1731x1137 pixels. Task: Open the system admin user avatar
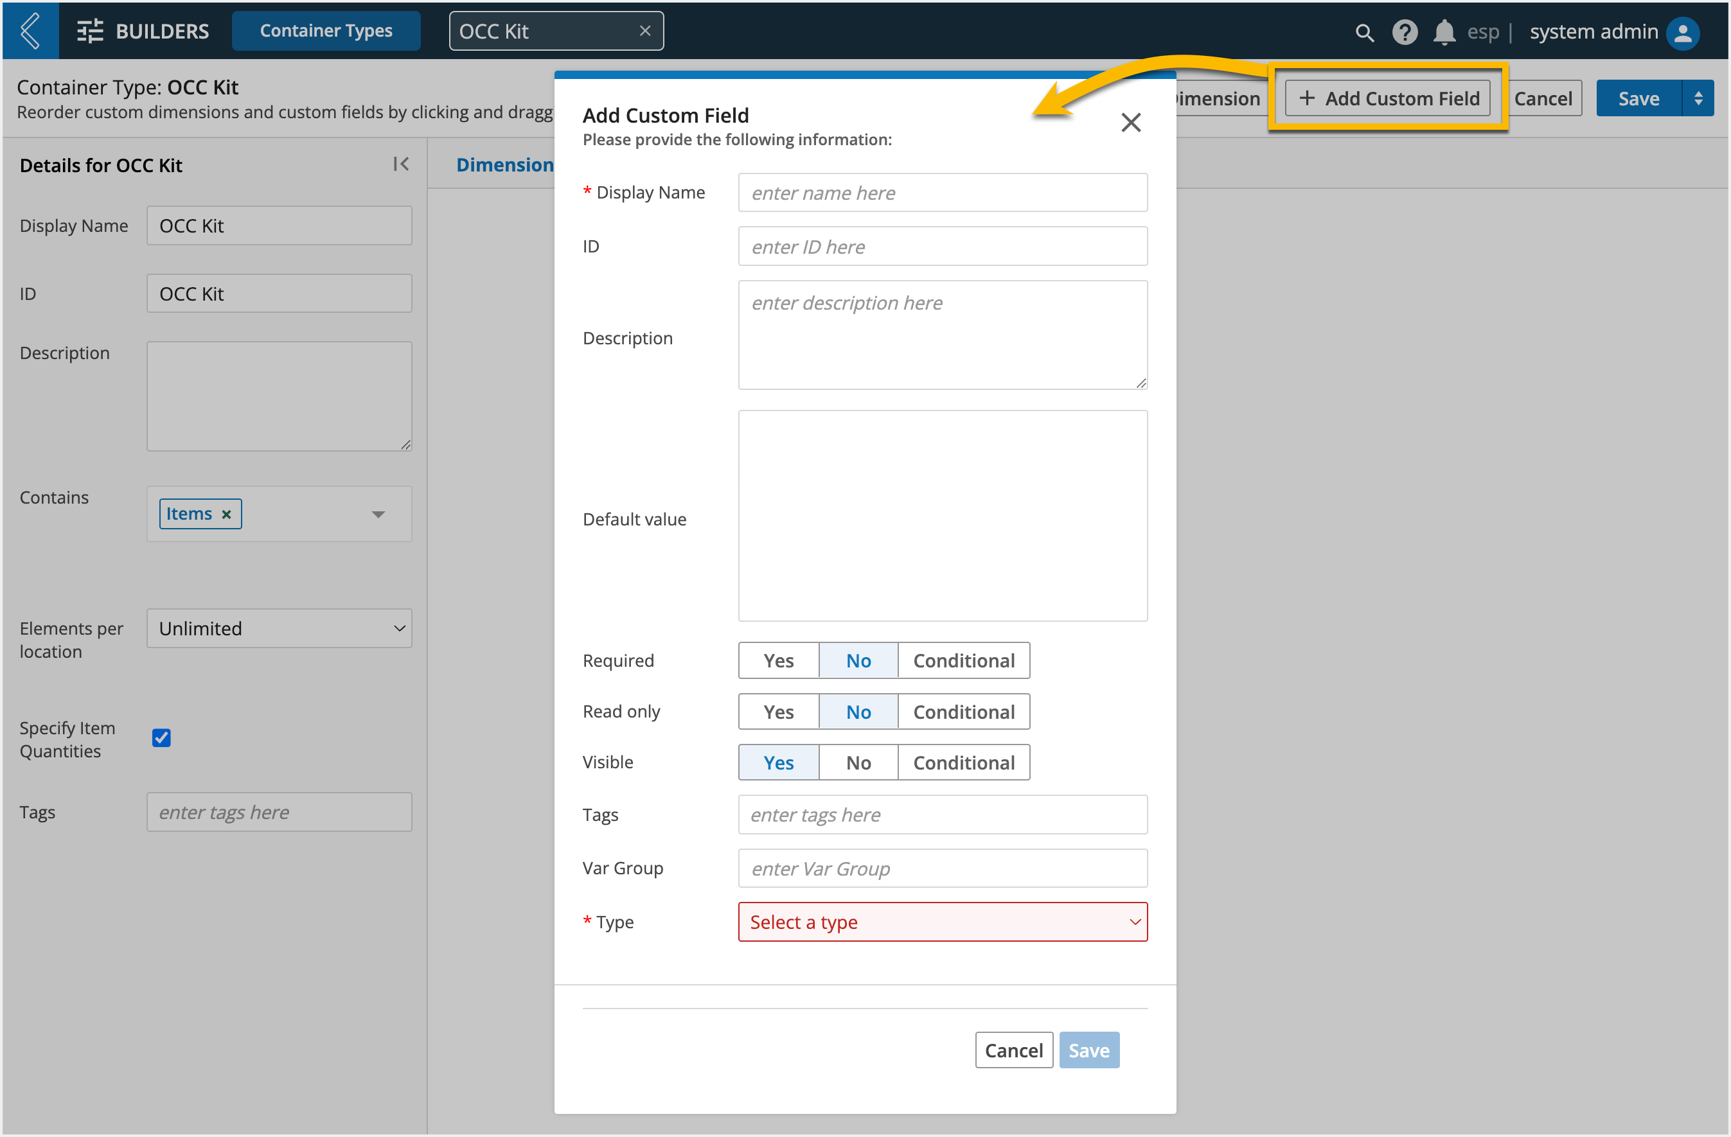click(1683, 32)
